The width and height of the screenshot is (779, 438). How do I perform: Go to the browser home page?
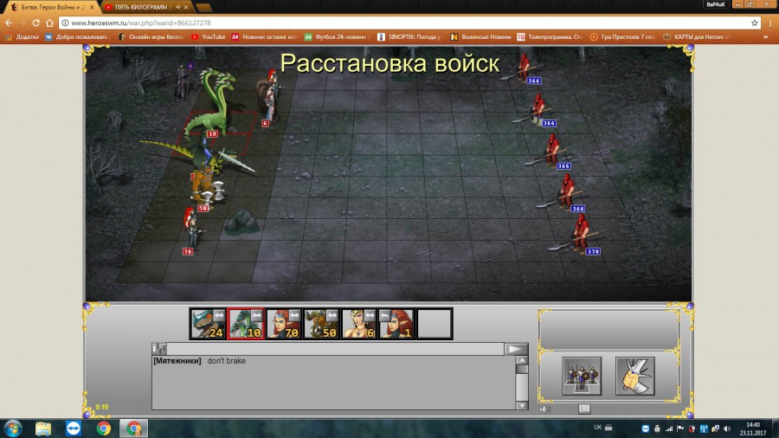tap(49, 23)
